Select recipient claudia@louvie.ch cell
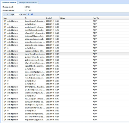 coord(35,105)
